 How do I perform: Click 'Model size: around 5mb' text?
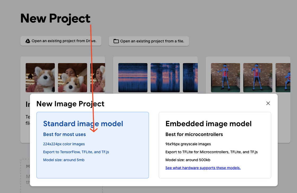click(x=64, y=160)
